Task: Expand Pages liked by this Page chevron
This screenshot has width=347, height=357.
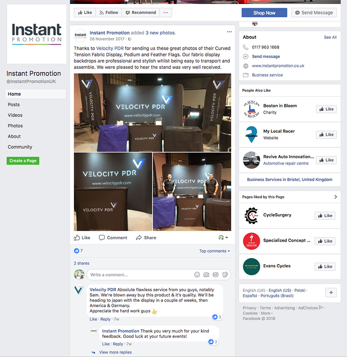Action: pyautogui.click(x=335, y=197)
